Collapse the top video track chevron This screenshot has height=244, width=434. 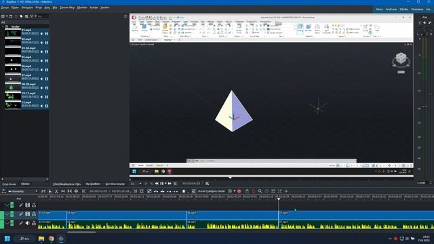7,205
